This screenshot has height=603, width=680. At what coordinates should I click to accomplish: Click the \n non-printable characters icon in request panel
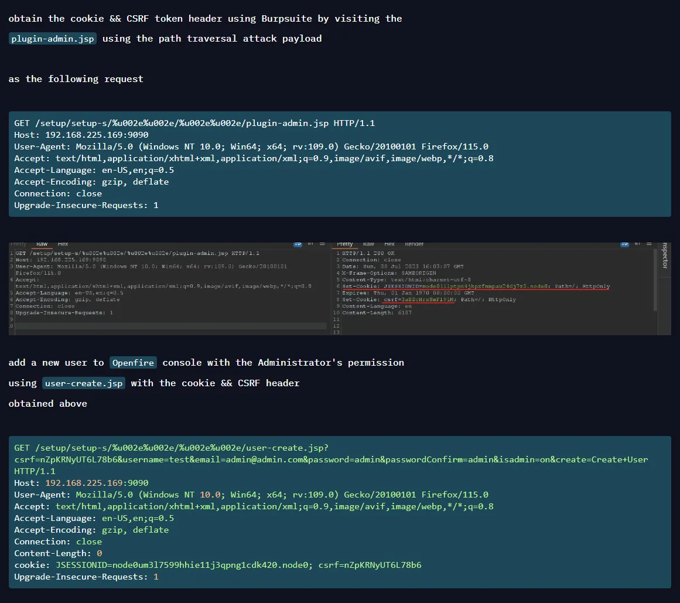tap(310, 244)
